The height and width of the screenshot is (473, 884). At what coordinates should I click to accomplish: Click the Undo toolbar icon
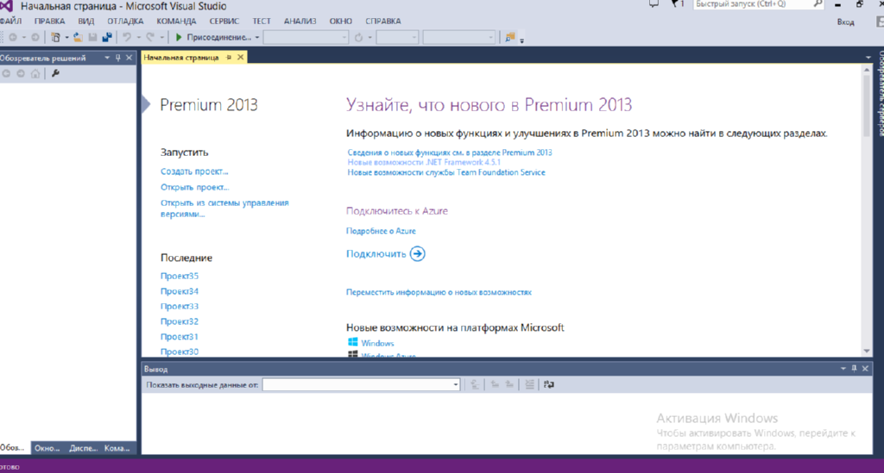[x=127, y=37]
